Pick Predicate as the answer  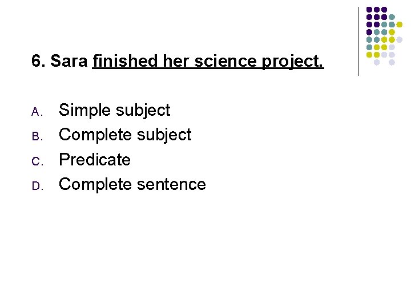pyautogui.click(x=95, y=159)
